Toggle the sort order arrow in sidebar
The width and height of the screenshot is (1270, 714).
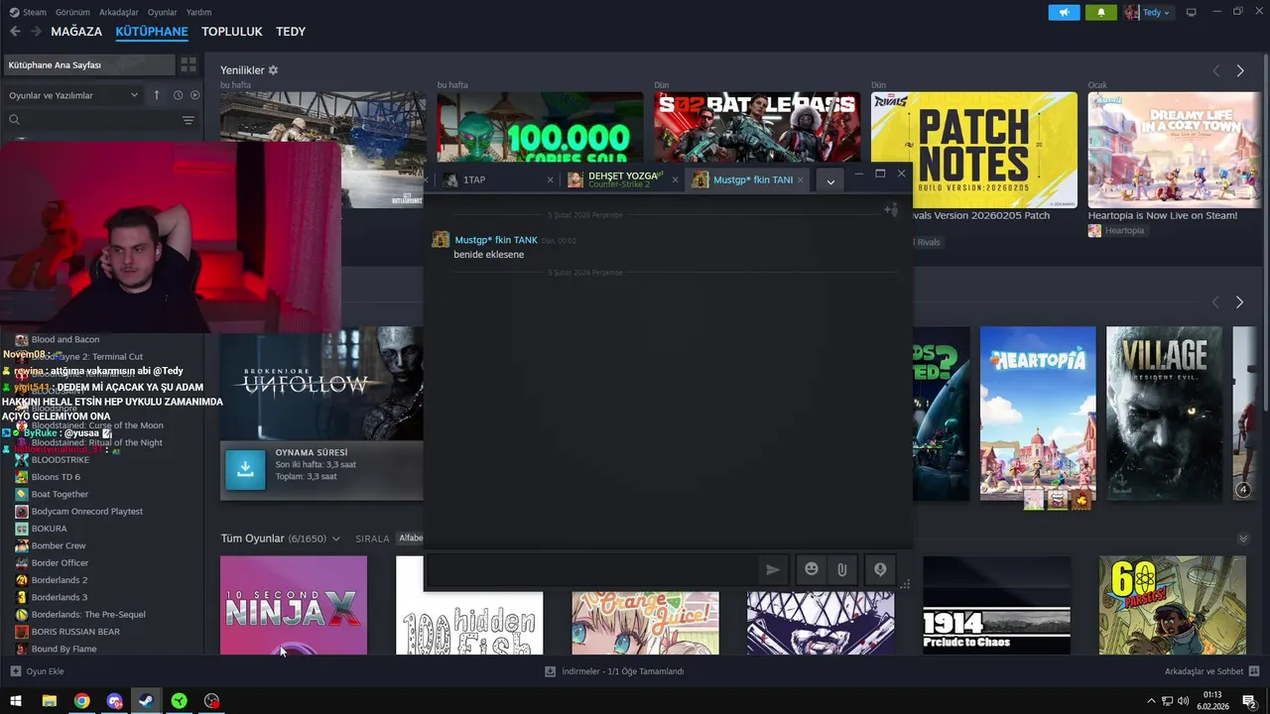(156, 95)
